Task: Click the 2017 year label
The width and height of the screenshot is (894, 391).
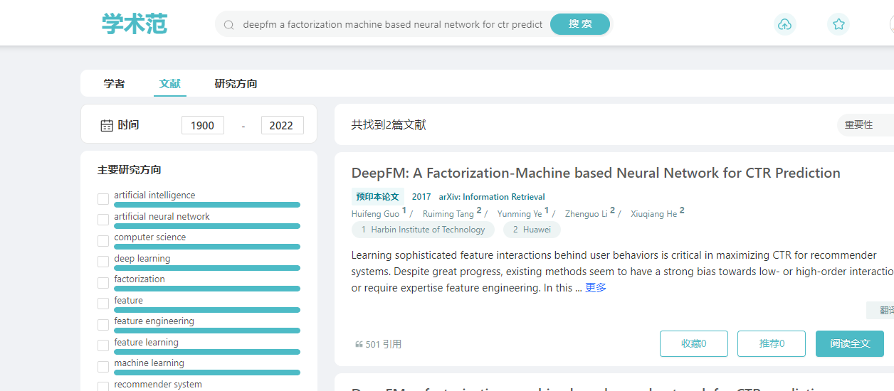Action: pos(421,197)
